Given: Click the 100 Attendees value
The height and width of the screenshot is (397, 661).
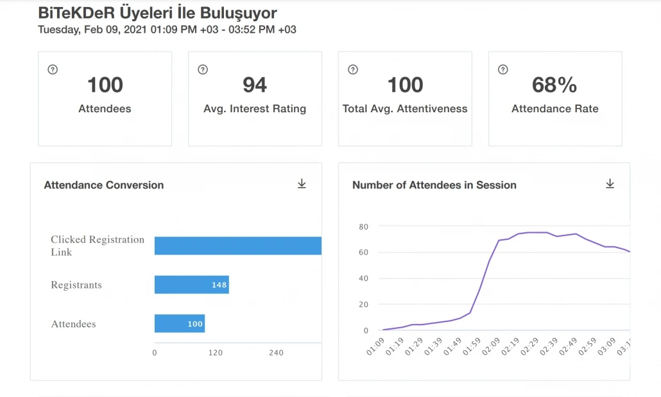Looking at the screenshot, I should 105,85.
